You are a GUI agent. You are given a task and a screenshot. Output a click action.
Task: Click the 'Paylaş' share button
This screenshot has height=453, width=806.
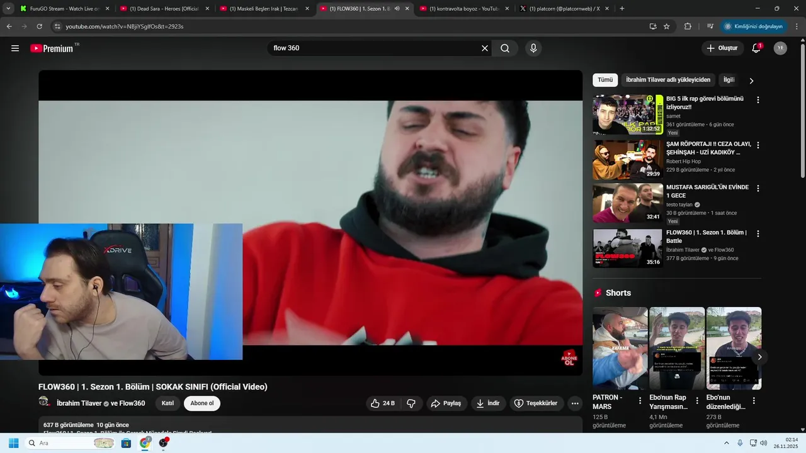446,403
